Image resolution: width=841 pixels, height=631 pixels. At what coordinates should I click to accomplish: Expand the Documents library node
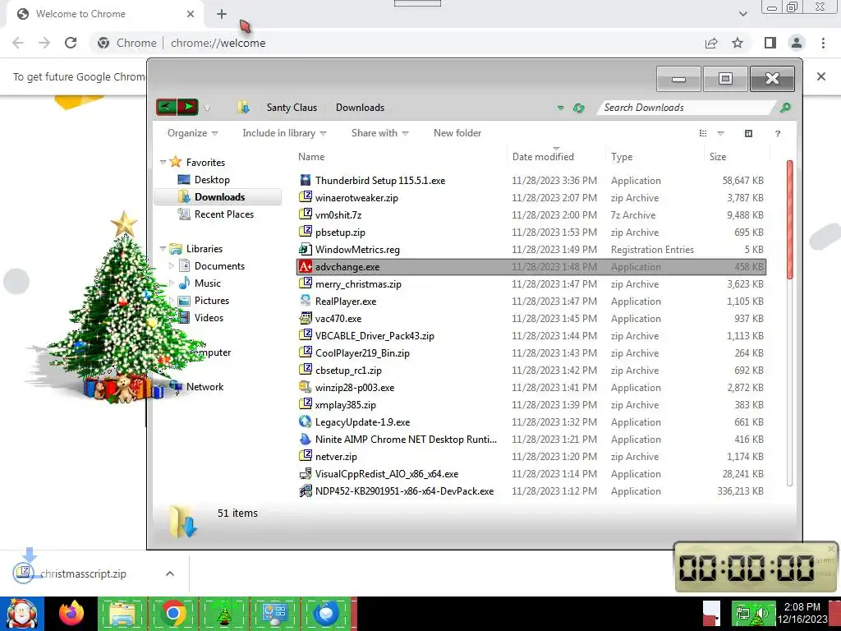point(172,265)
